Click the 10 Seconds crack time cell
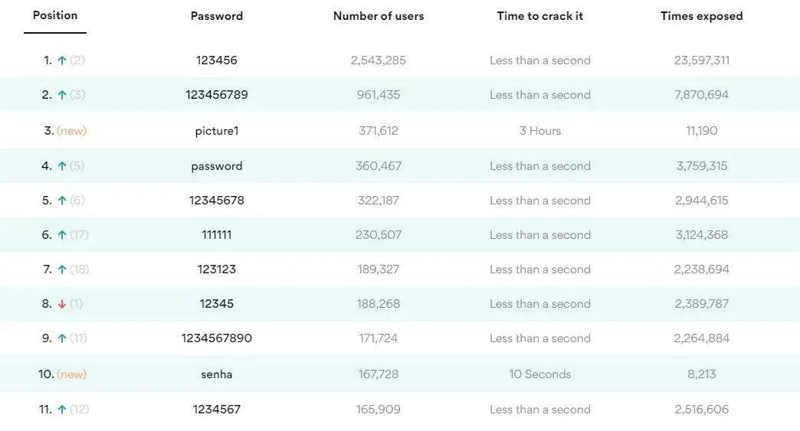This screenshot has width=800, height=431. coord(540,374)
